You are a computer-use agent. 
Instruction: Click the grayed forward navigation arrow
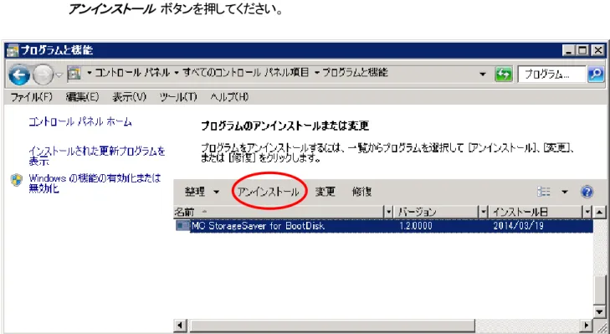[43, 75]
